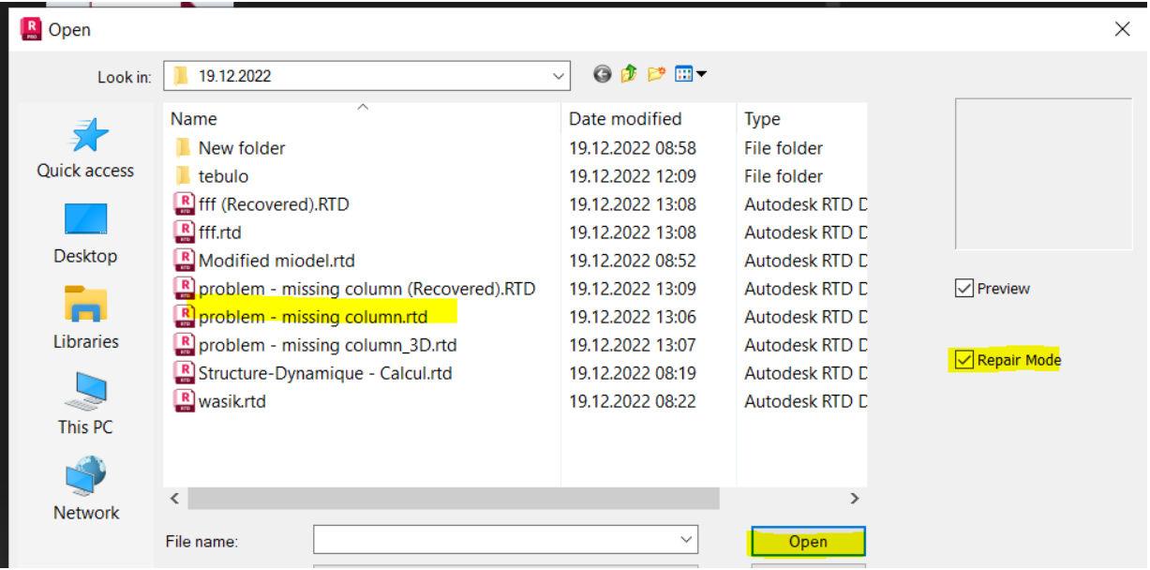Open the tebulo folder
Image resolution: width=1150 pixels, height=570 pixels.
227,175
